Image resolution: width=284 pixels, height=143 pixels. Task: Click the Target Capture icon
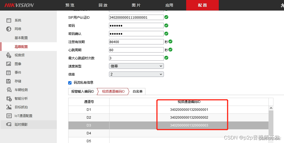[9, 107]
